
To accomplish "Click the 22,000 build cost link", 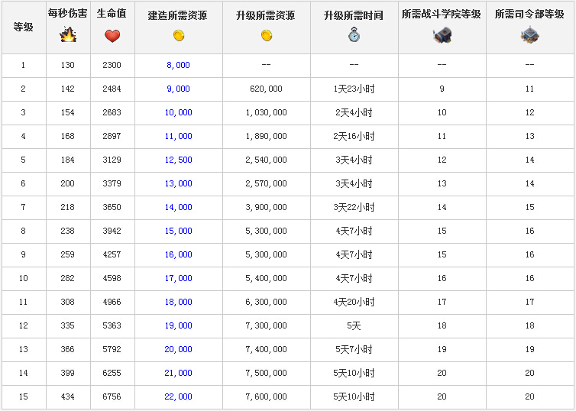I will [178, 396].
